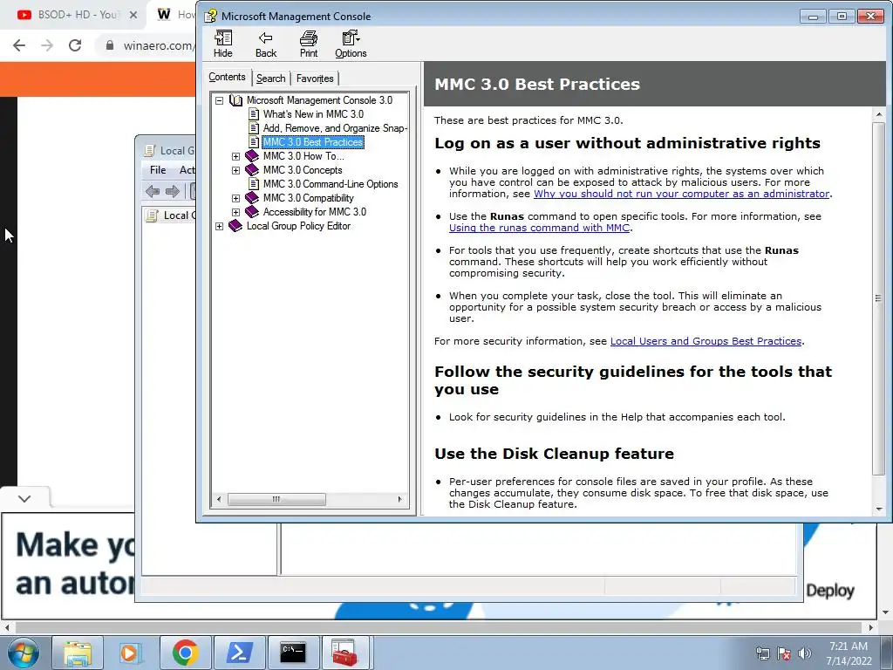Click the Back arrow in help toolbar

(x=265, y=44)
